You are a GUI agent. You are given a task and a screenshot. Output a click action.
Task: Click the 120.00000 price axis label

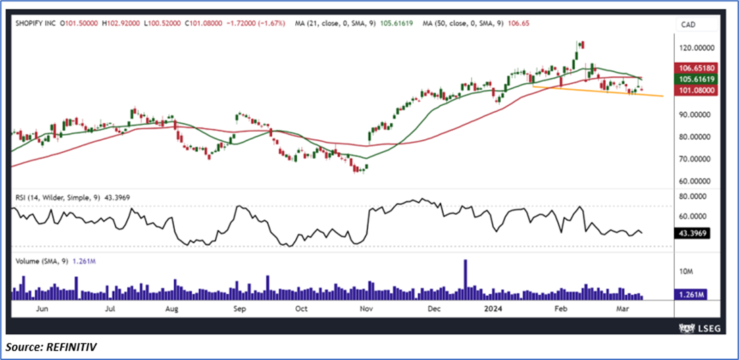698,47
